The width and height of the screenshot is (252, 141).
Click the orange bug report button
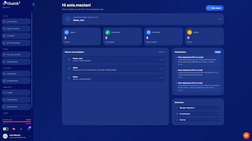tap(246, 136)
